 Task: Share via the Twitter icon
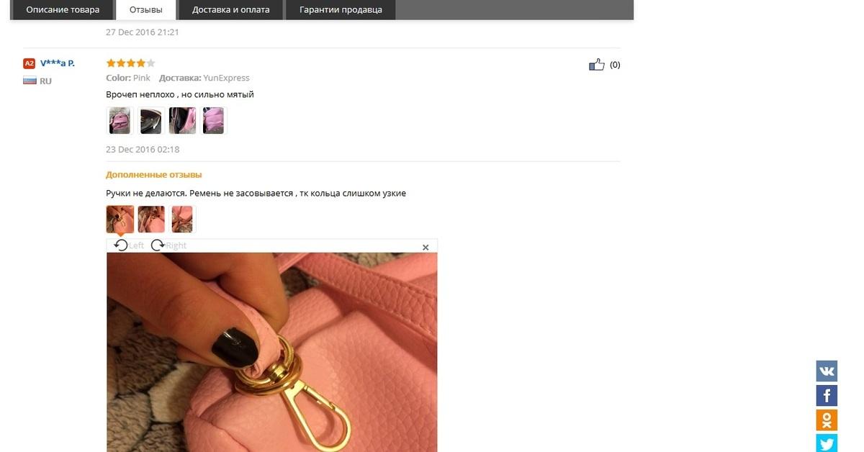pyautogui.click(x=827, y=443)
